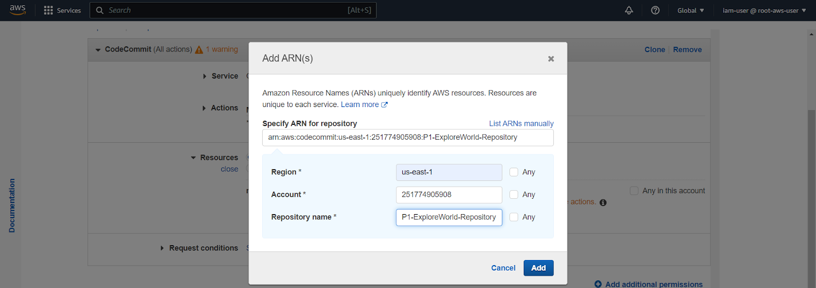The width and height of the screenshot is (816, 288).
Task: Click Add additional permissions link
Action: click(x=654, y=284)
